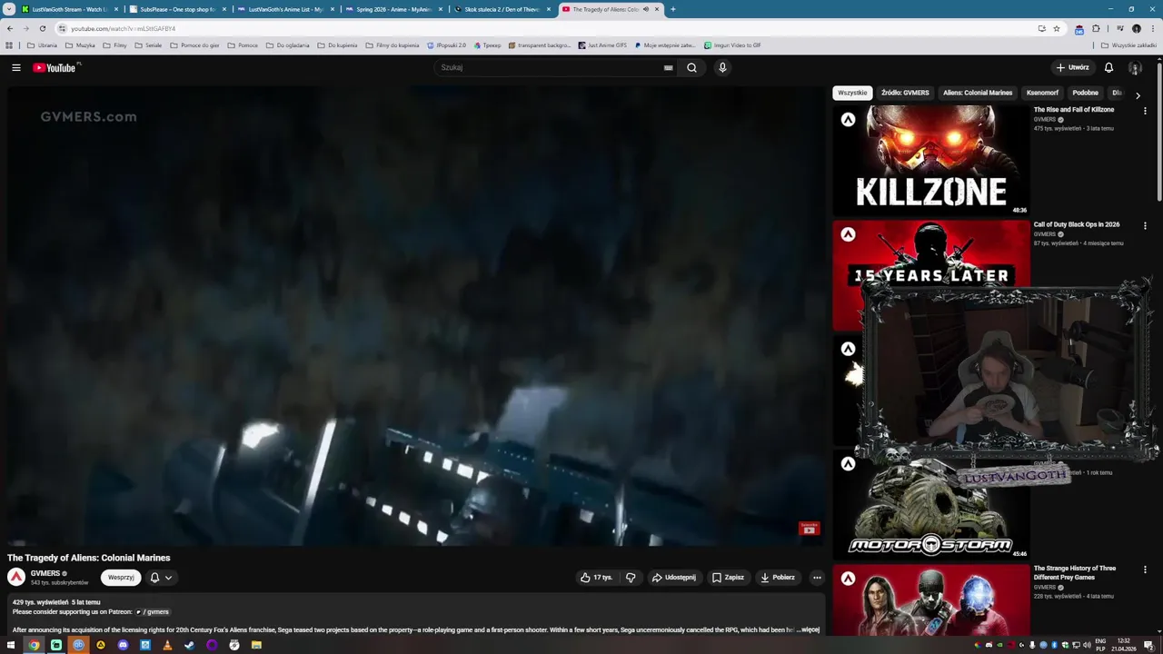Go back in the browser
The width and height of the screenshot is (1163, 654).
tap(9, 28)
